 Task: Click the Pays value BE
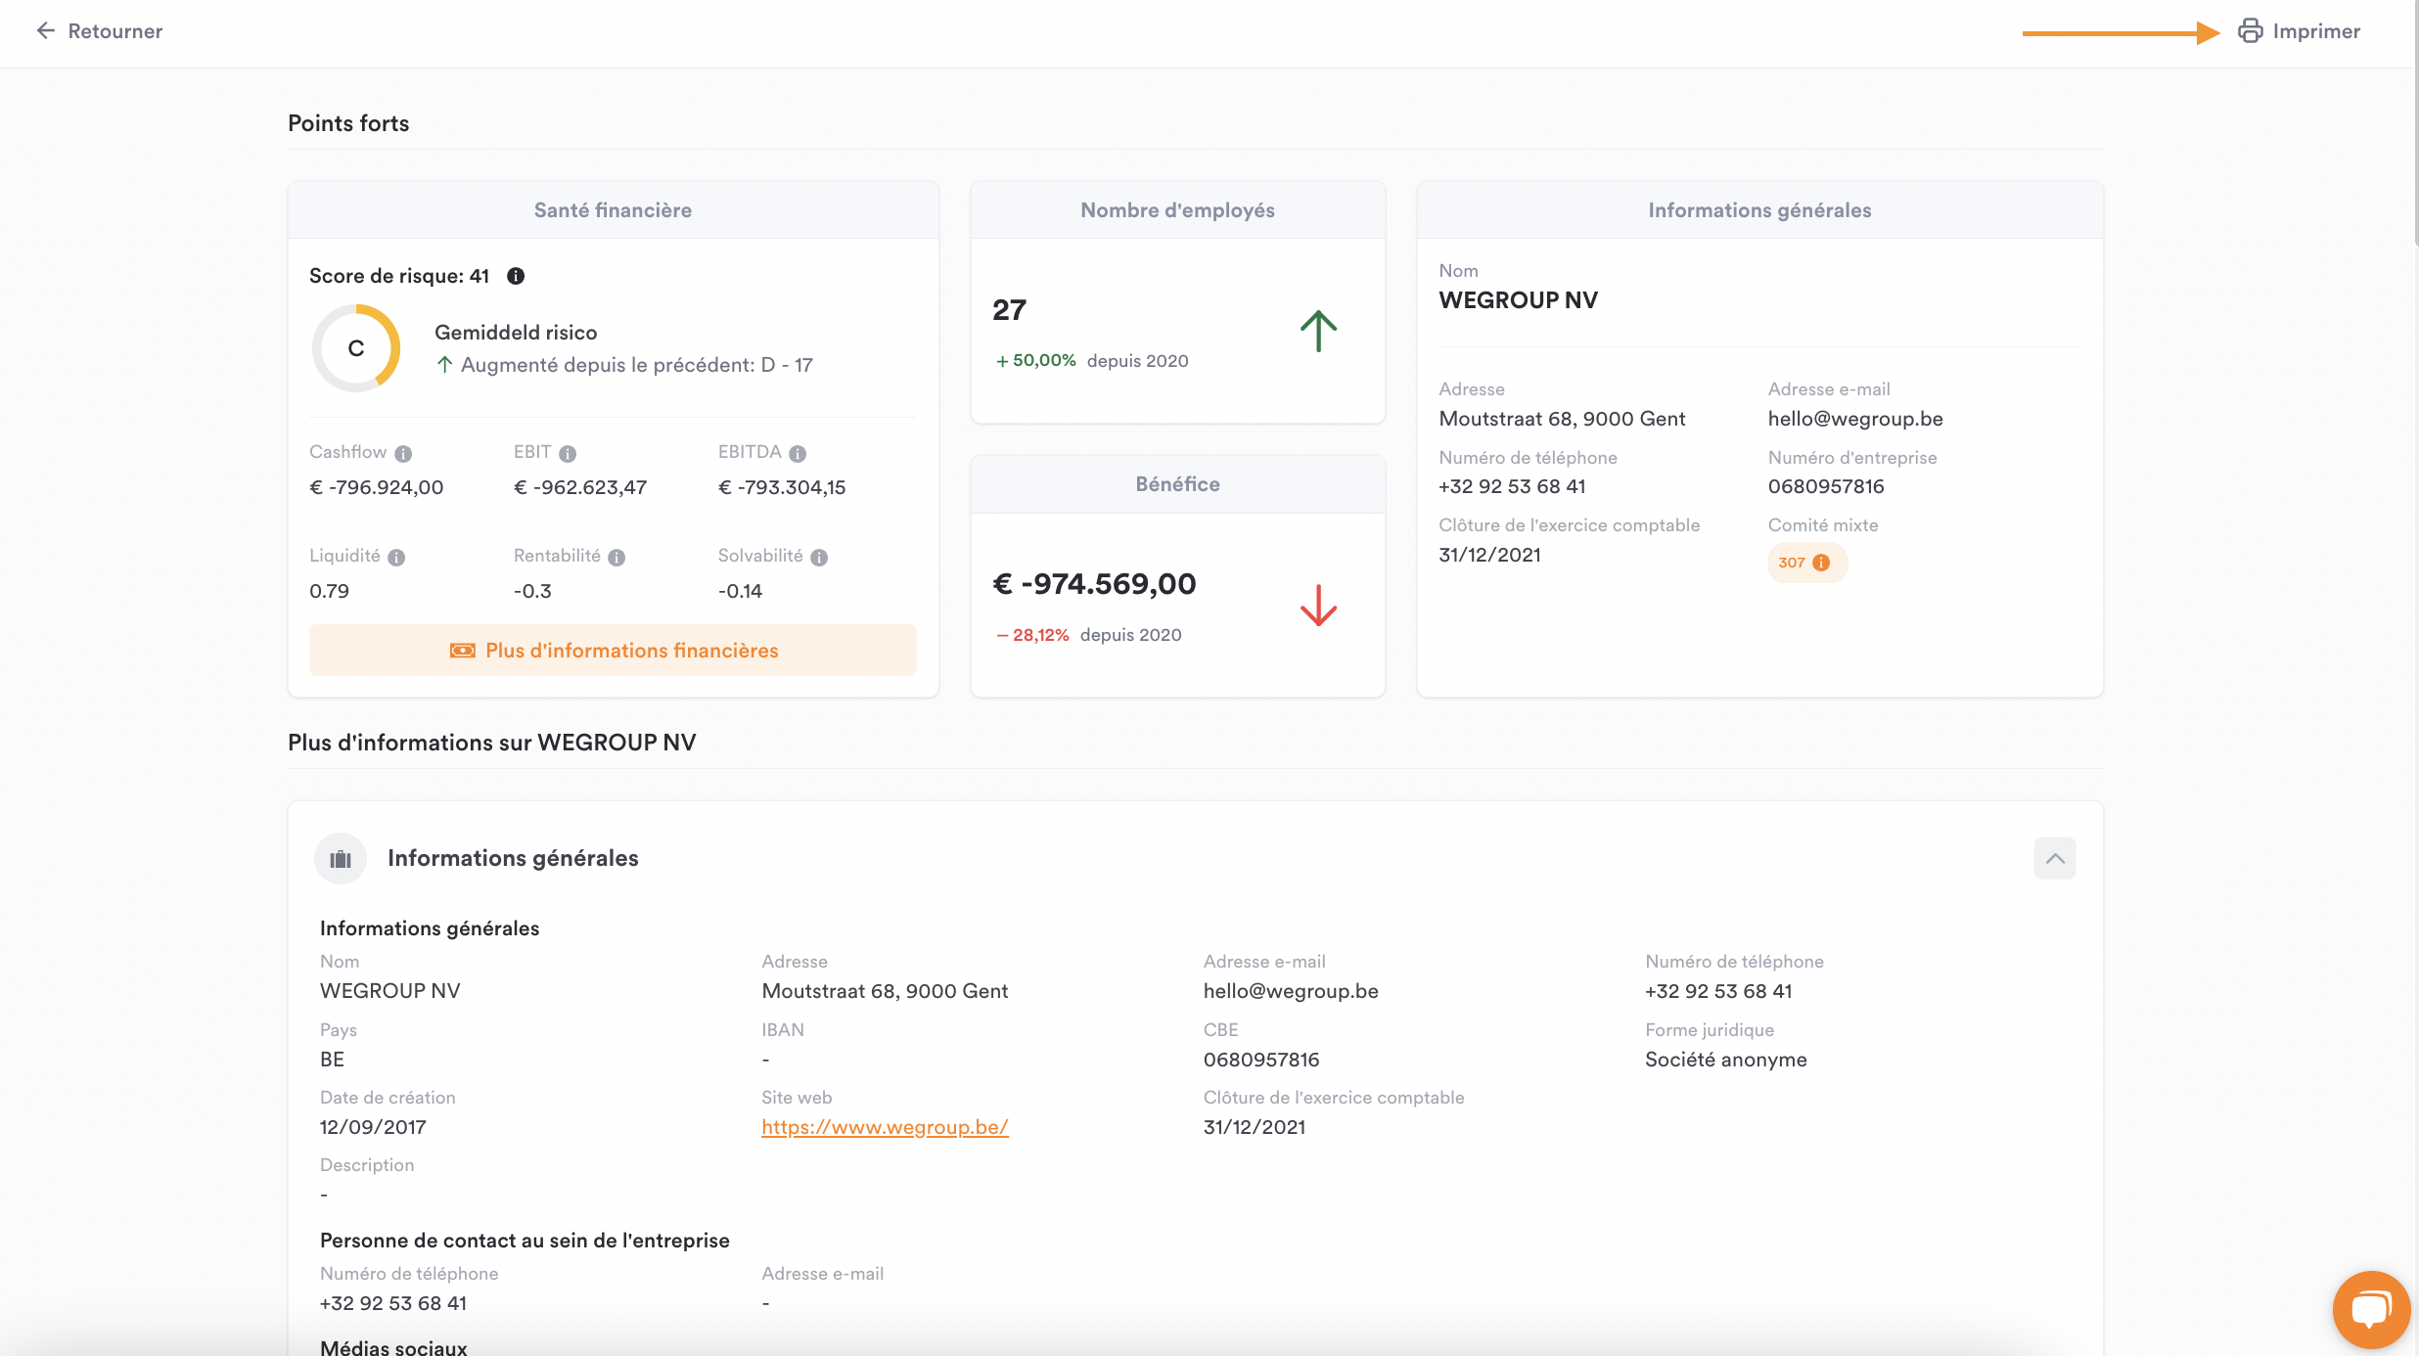tap(332, 1060)
